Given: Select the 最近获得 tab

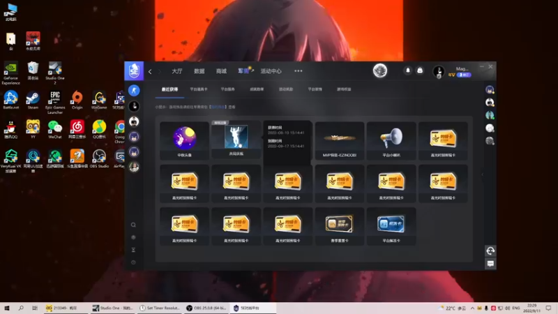Looking at the screenshot, I should 169,89.
